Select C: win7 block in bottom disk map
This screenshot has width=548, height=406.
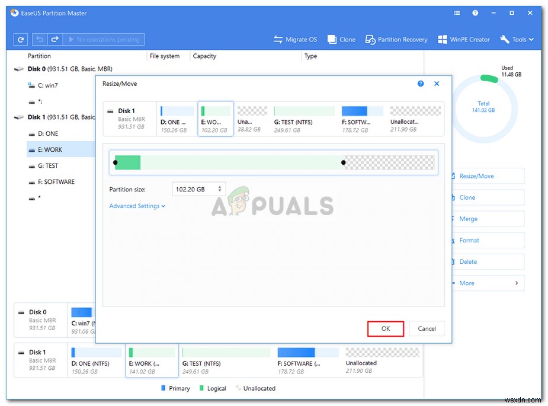[82, 321]
